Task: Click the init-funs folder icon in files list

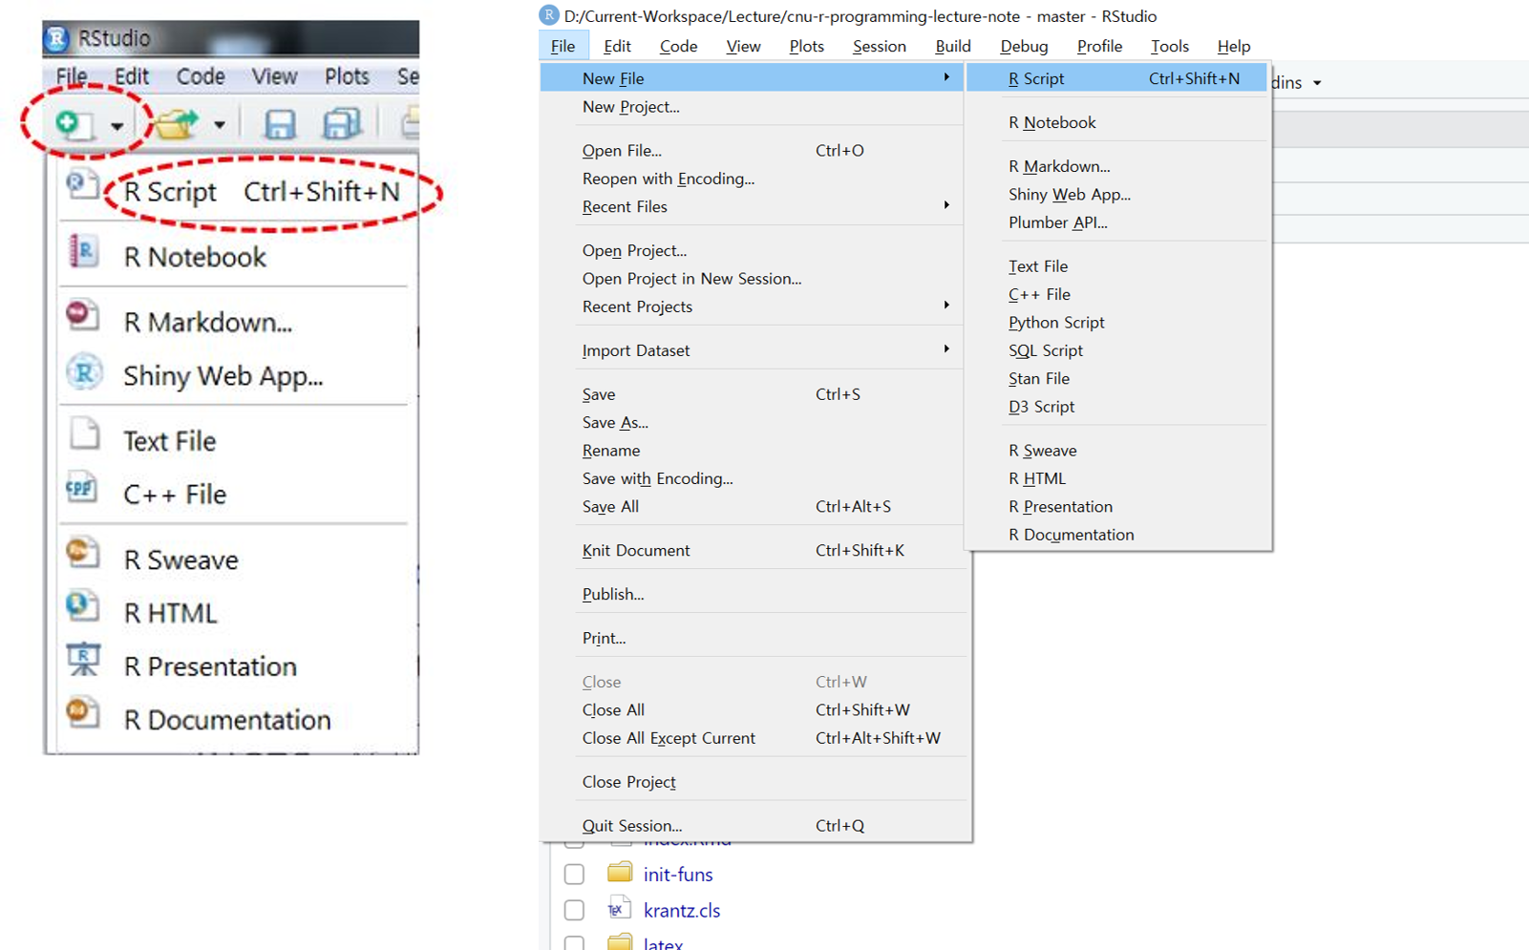Action: coord(620,872)
